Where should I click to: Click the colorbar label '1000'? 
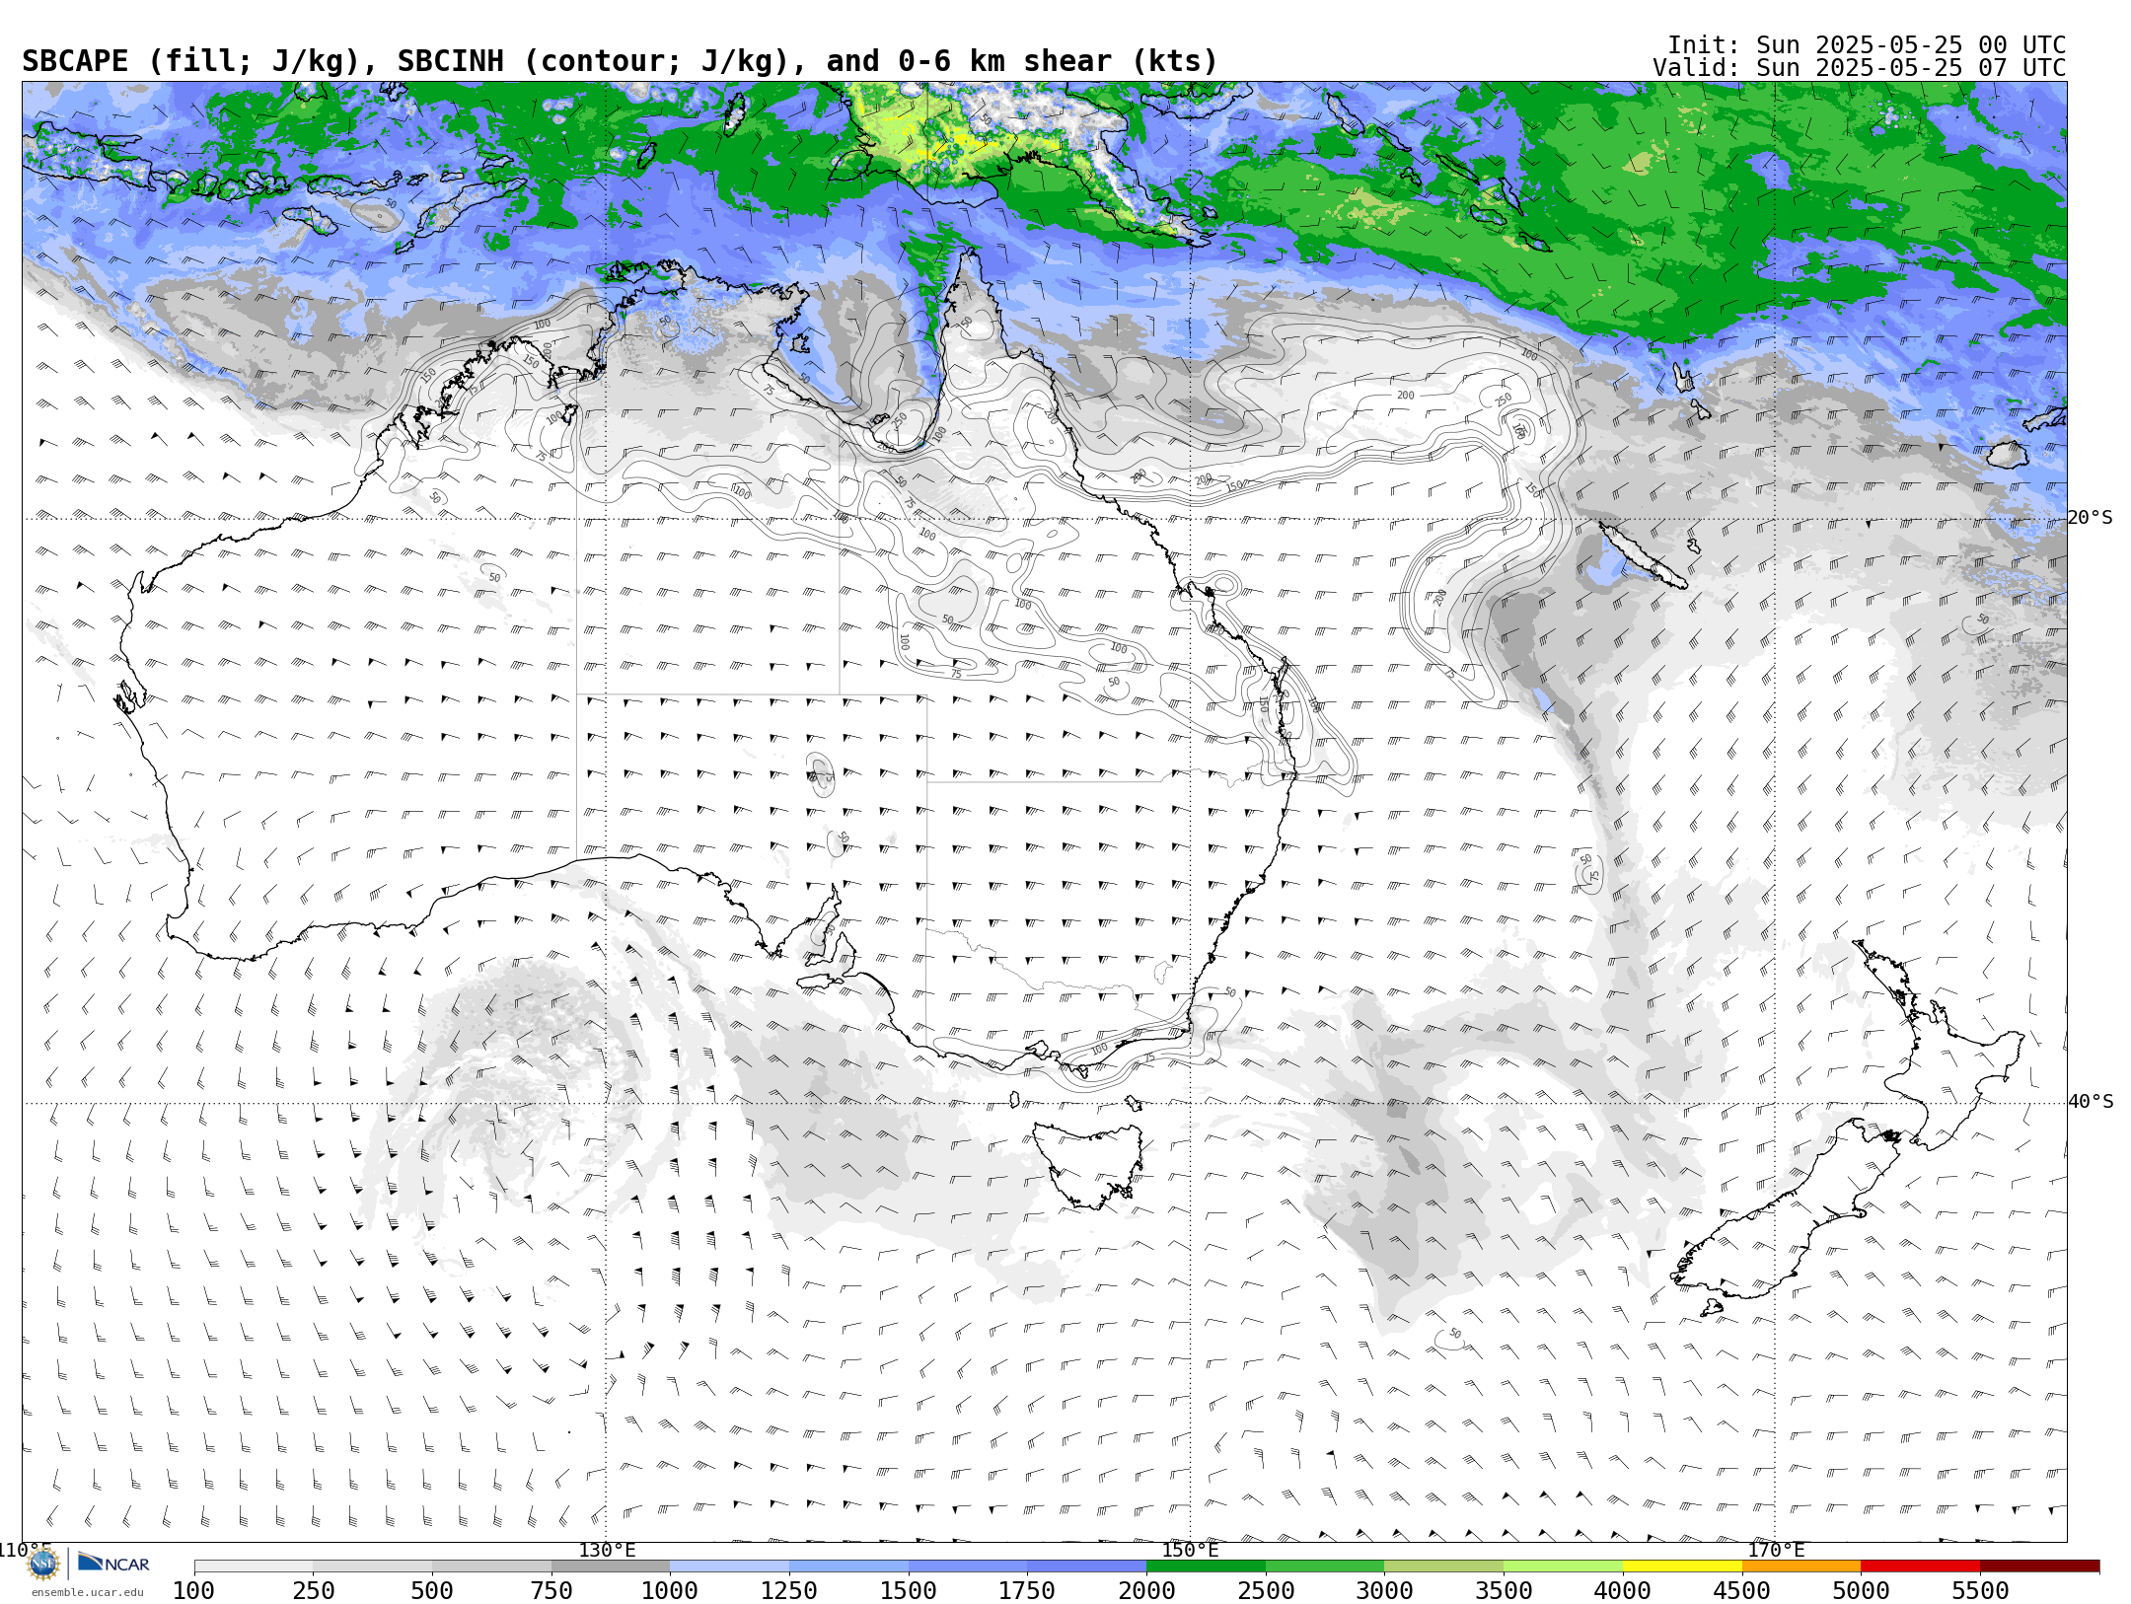coord(670,1591)
